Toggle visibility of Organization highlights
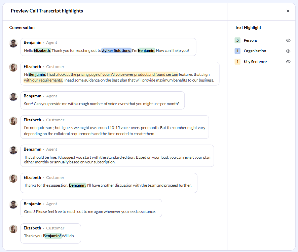The image size is (298, 252). click(288, 51)
